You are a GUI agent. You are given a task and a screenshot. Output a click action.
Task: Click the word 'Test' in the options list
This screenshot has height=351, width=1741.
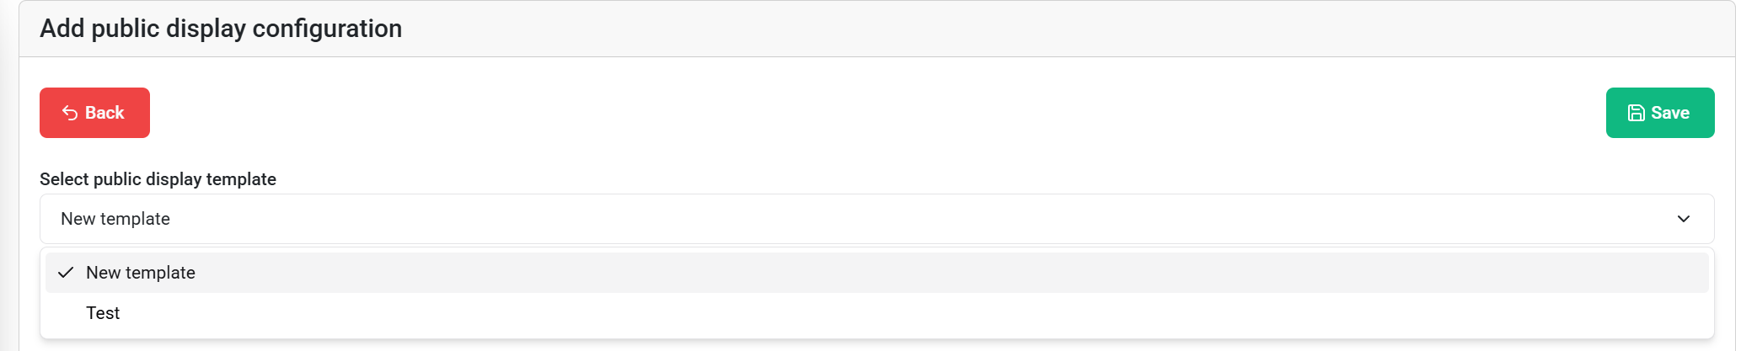tap(103, 313)
